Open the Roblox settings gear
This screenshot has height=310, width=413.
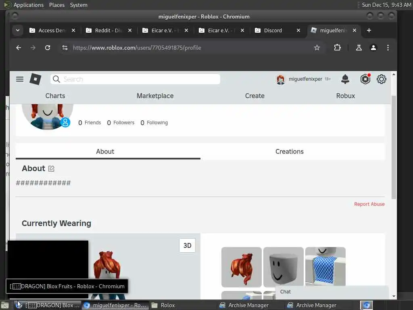click(382, 79)
